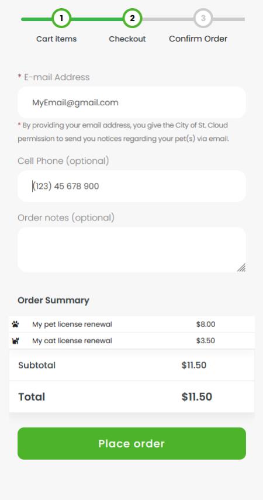
Task: Click inside the Order notes textarea
Action: [x=131, y=250]
